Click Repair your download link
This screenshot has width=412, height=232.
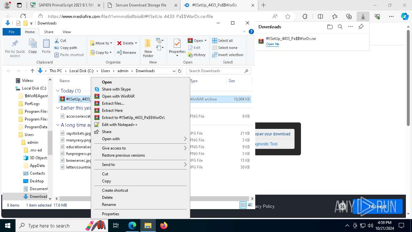coord(273,134)
